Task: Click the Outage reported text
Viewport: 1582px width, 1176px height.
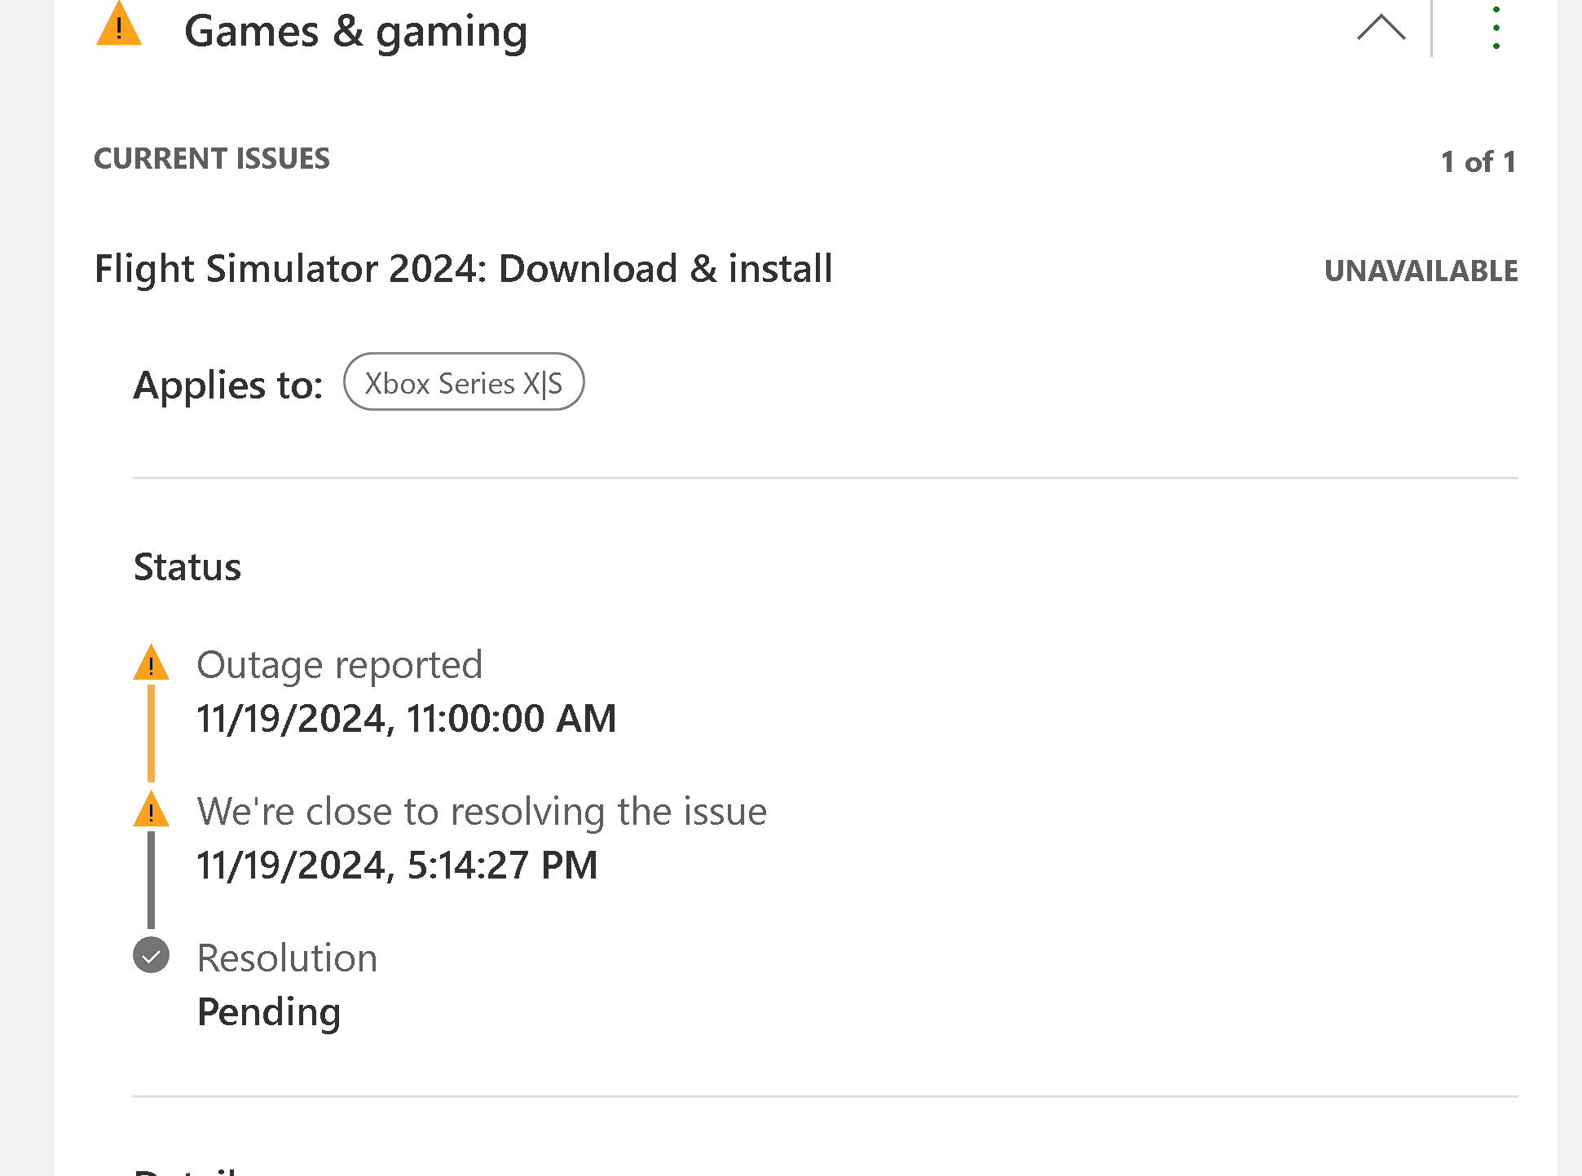Action: click(339, 665)
